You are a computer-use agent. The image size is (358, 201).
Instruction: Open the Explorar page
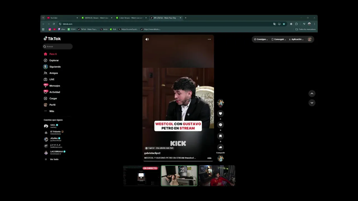[x=51, y=60]
